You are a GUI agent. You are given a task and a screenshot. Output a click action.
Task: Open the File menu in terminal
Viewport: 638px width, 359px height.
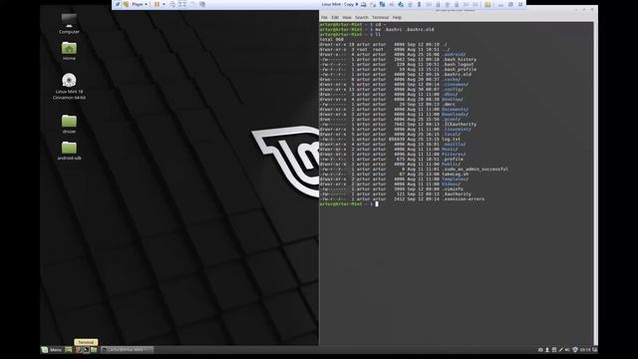324,18
